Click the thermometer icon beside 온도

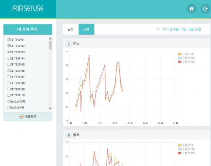click(69, 44)
